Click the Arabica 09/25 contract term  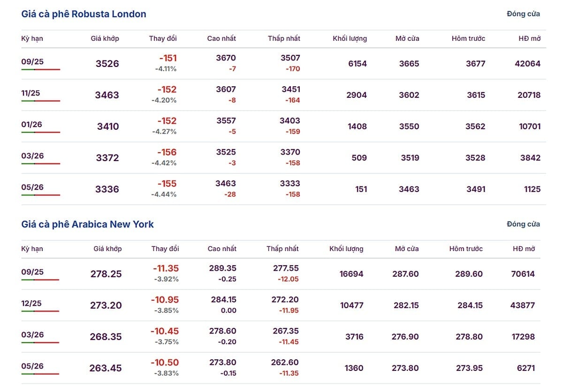coord(32,272)
